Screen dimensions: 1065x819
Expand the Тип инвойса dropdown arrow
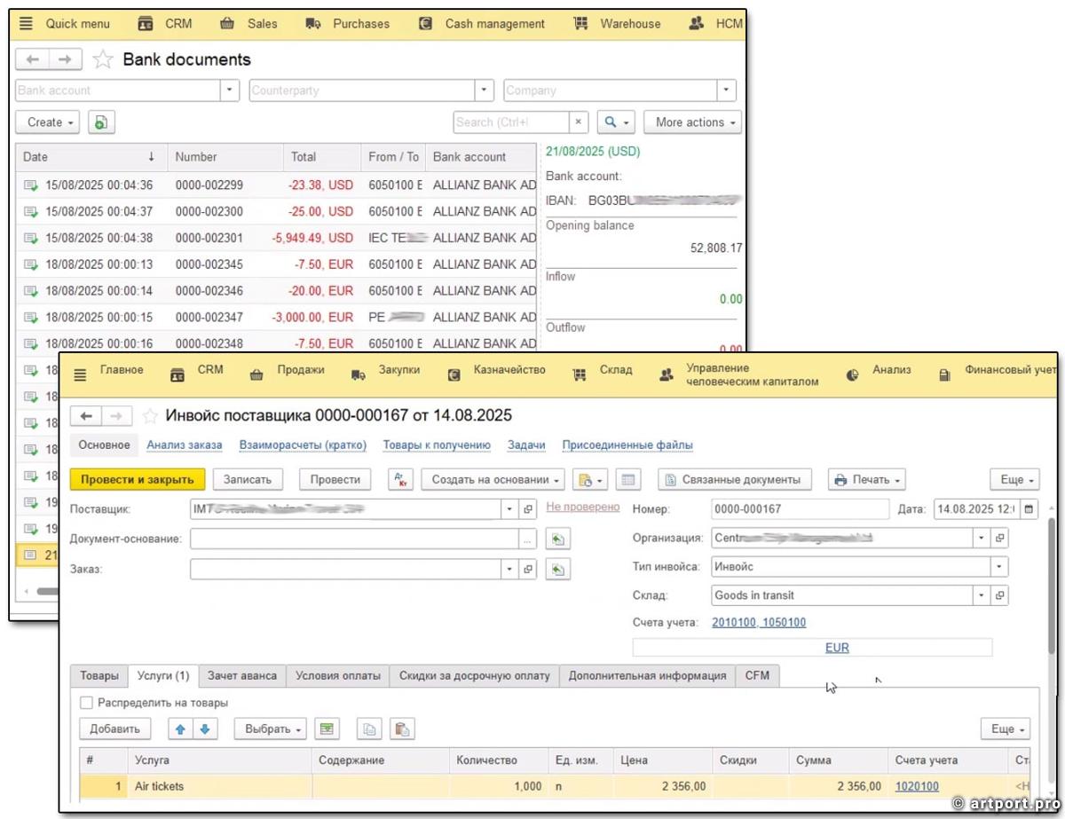(1000, 566)
